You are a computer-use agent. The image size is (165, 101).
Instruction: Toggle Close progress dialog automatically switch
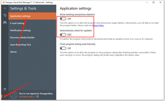click(x=63, y=48)
